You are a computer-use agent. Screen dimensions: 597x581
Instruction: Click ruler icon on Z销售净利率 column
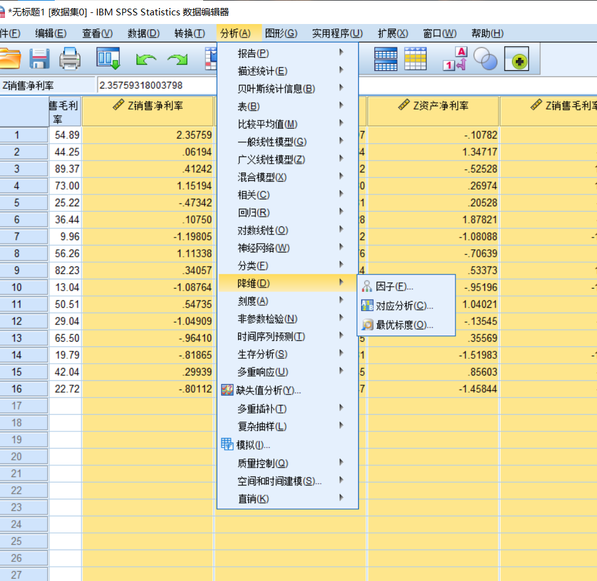click(118, 104)
